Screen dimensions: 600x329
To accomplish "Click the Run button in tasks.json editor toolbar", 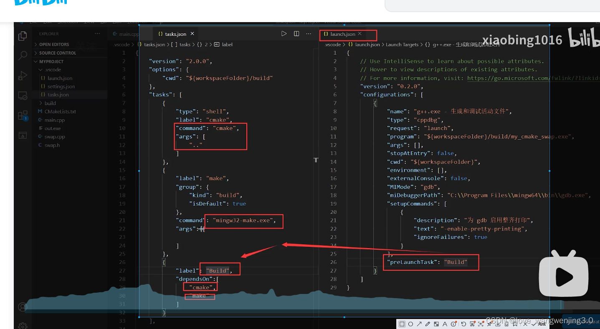I will (284, 34).
